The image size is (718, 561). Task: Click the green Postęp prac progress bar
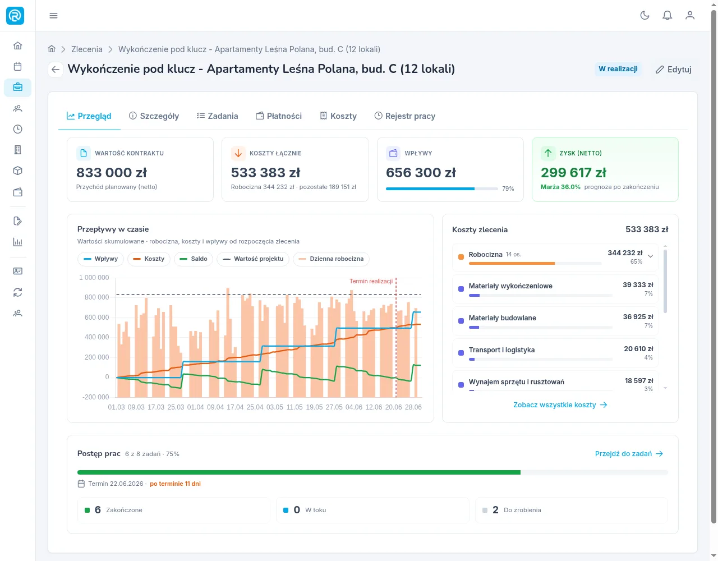[299, 472]
